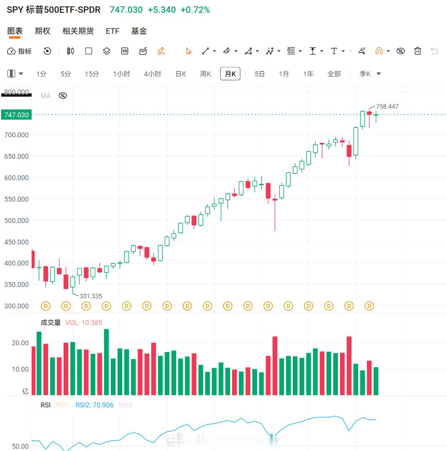Choose the orange cursor pointer tool

pyautogui.click(x=189, y=51)
